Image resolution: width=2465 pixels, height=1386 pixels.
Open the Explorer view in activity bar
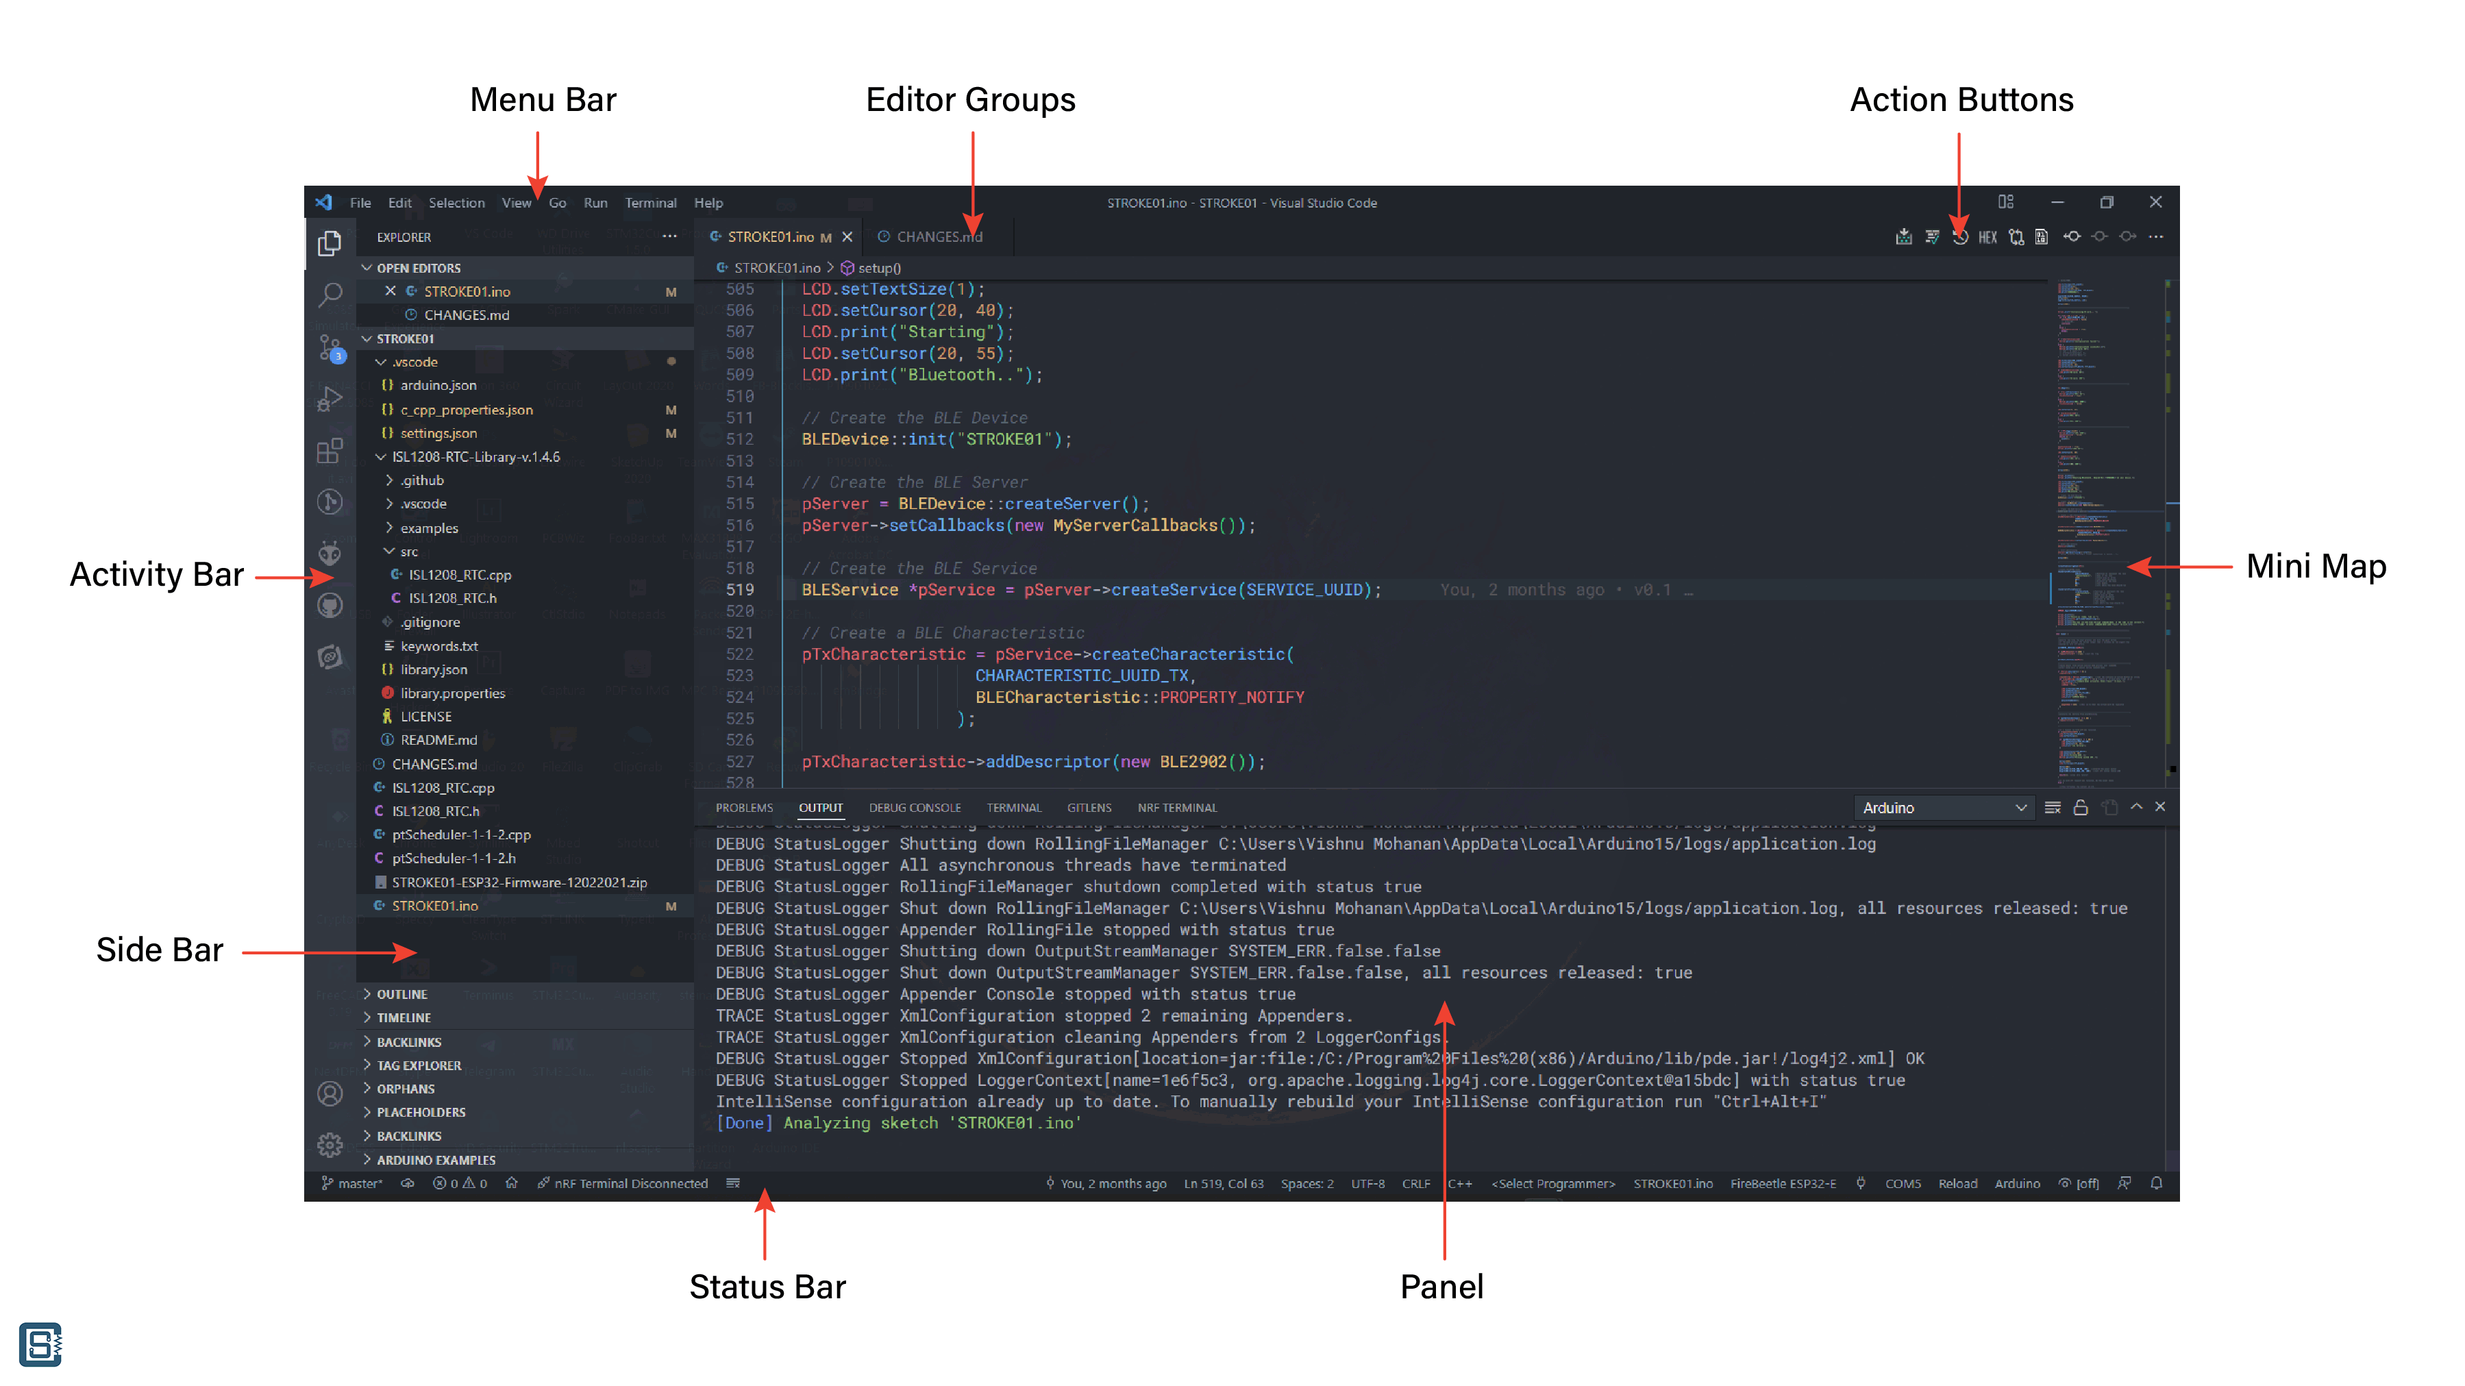(330, 243)
